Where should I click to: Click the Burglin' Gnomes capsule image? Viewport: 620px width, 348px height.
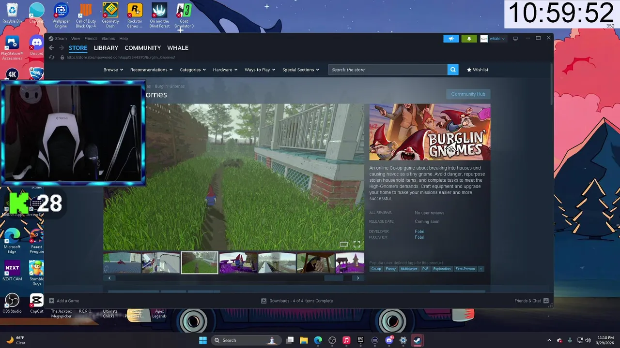430,132
